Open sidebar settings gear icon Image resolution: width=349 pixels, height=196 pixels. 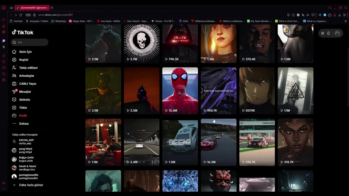click(x=4, y=80)
